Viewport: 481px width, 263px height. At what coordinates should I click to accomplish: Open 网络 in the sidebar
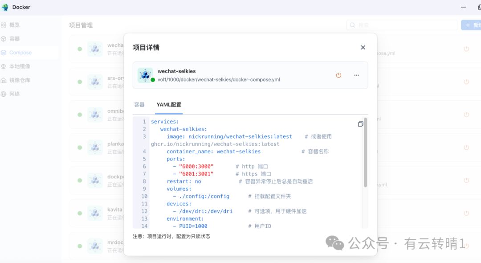tap(14, 94)
